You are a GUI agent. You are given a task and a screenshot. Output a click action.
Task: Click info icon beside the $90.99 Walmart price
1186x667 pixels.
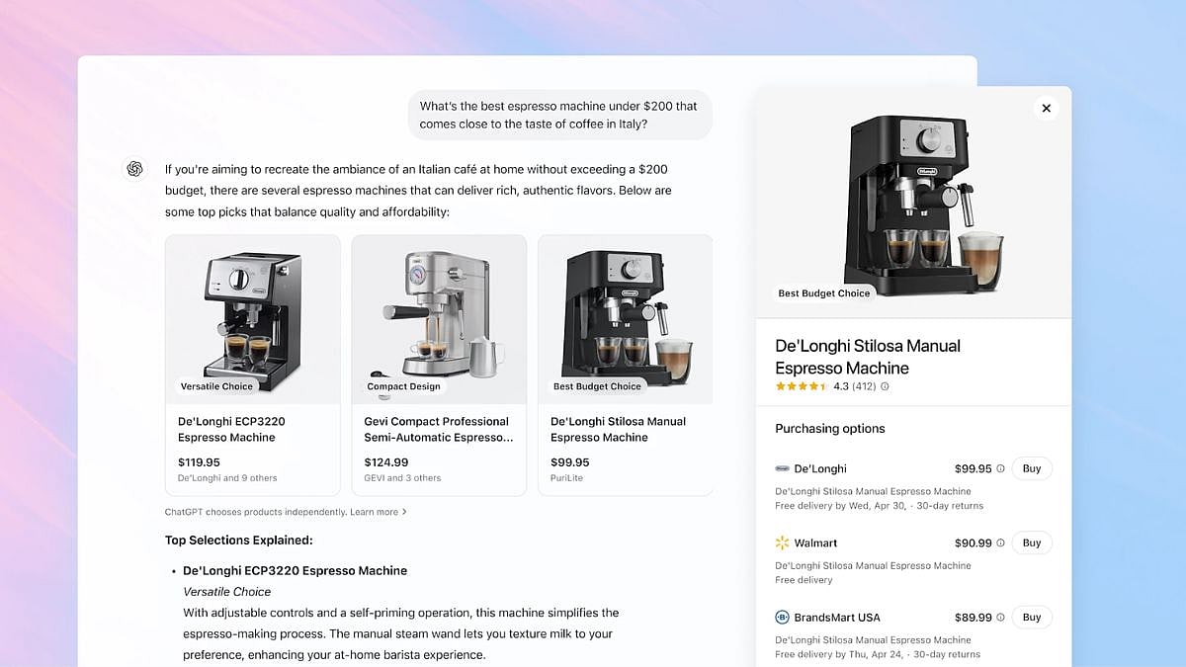click(x=1000, y=542)
